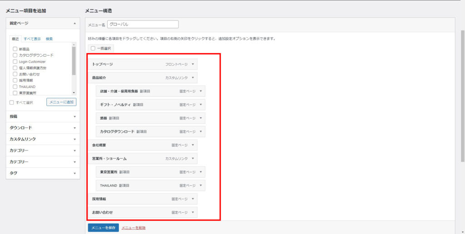Viewport: 465px width, 234px height.
Task: Click the メニューを削除 link
Action: click(x=134, y=228)
